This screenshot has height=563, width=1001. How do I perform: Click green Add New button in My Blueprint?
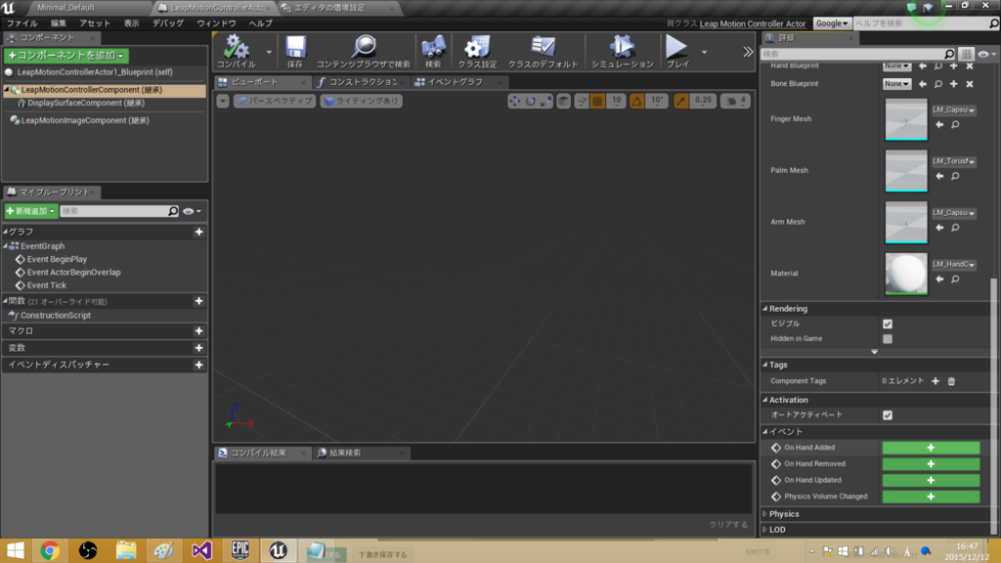click(30, 211)
